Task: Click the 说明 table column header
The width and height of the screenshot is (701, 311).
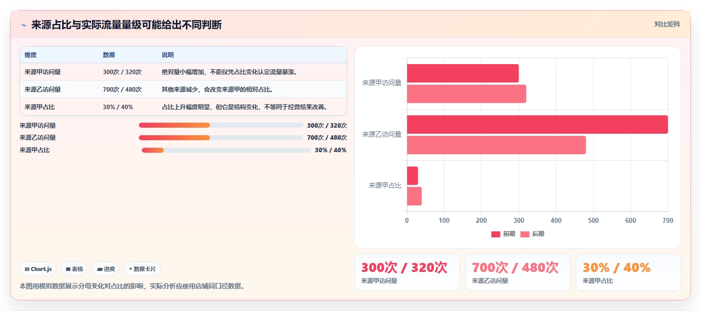Action: tap(168, 55)
